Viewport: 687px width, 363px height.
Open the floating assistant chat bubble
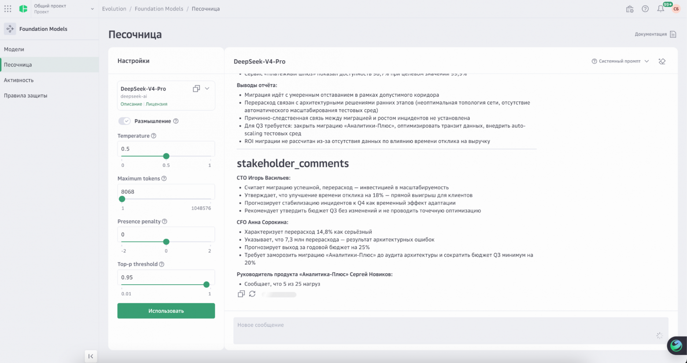(676, 346)
